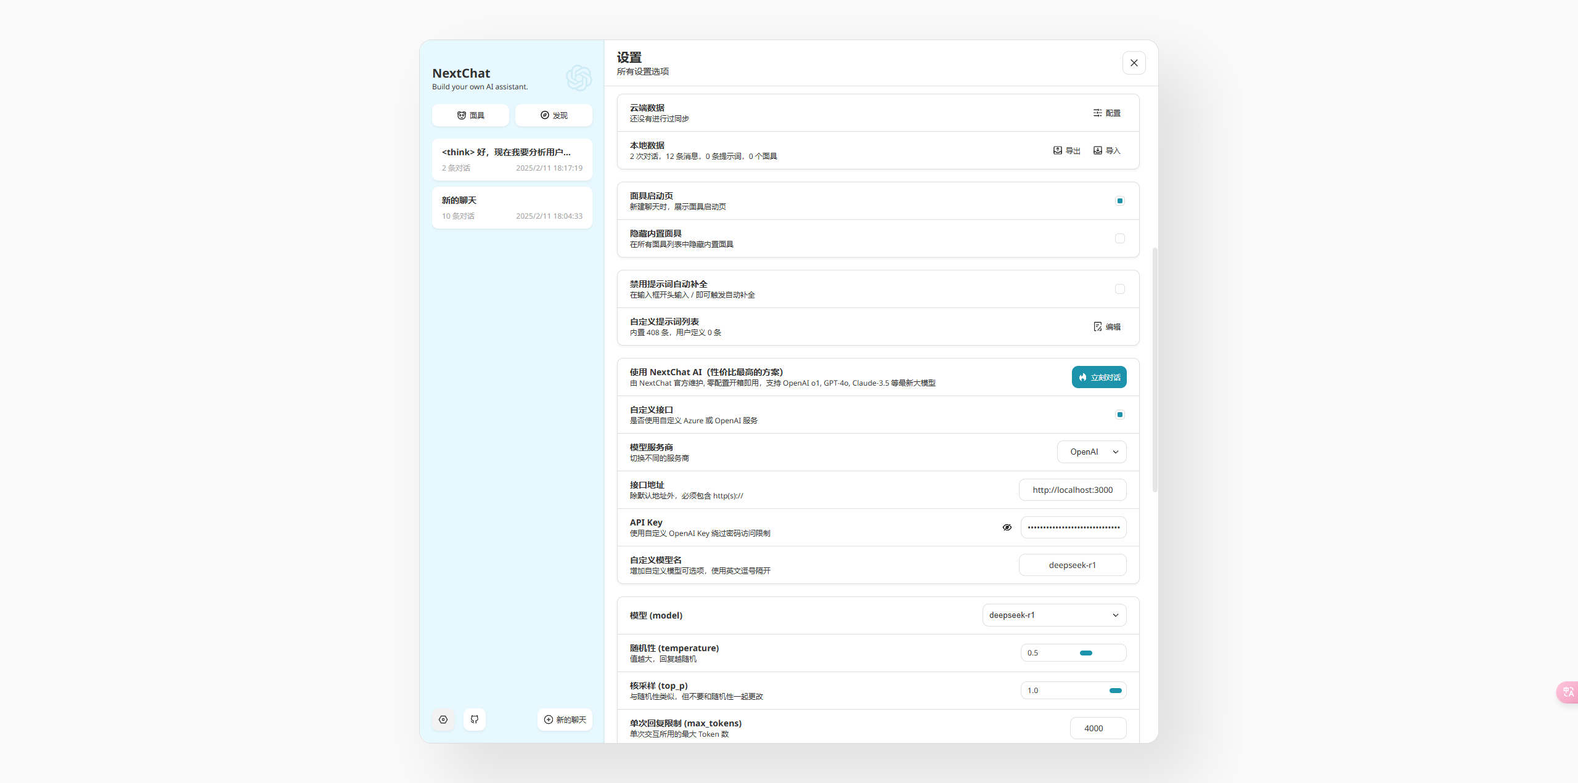Edit custom prompt list with 编辑

point(1107,327)
